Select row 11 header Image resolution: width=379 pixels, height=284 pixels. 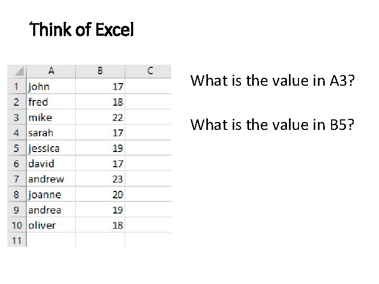16,240
